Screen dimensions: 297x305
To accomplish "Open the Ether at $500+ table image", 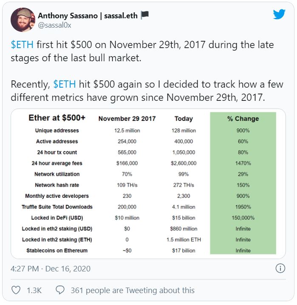I will [148, 184].
